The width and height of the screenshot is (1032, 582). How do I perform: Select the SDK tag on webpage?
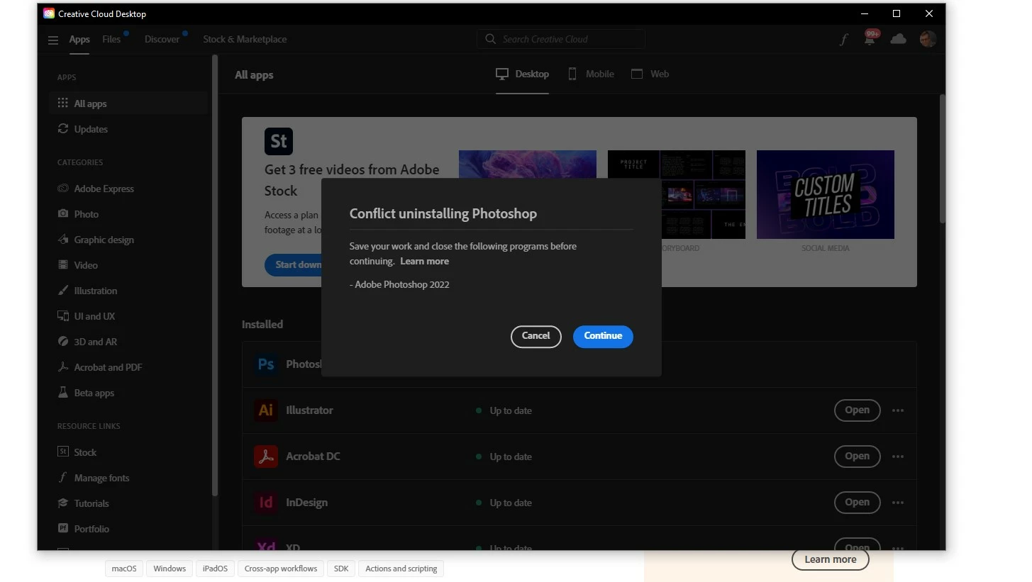(x=341, y=569)
